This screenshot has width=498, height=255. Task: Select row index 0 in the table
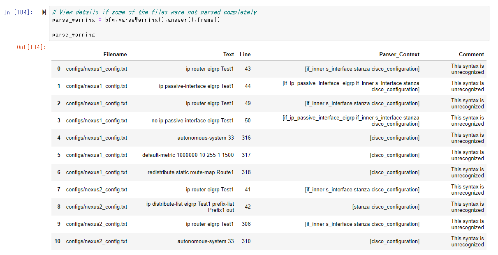58,69
